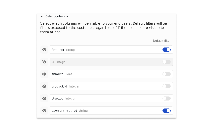Image resolution: width=213 pixels, height=131 pixels.
Task: Hide the store_id column via eye icon
Action: (x=44, y=99)
